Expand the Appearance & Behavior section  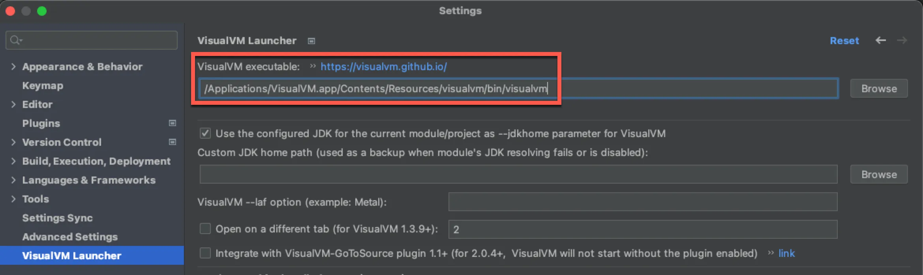tap(13, 67)
